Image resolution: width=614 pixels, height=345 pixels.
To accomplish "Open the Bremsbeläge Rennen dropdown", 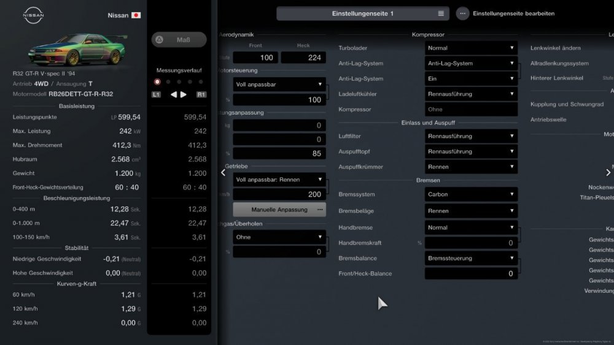I will [471, 211].
